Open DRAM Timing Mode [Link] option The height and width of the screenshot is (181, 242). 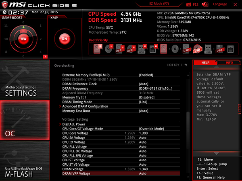point(143,102)
